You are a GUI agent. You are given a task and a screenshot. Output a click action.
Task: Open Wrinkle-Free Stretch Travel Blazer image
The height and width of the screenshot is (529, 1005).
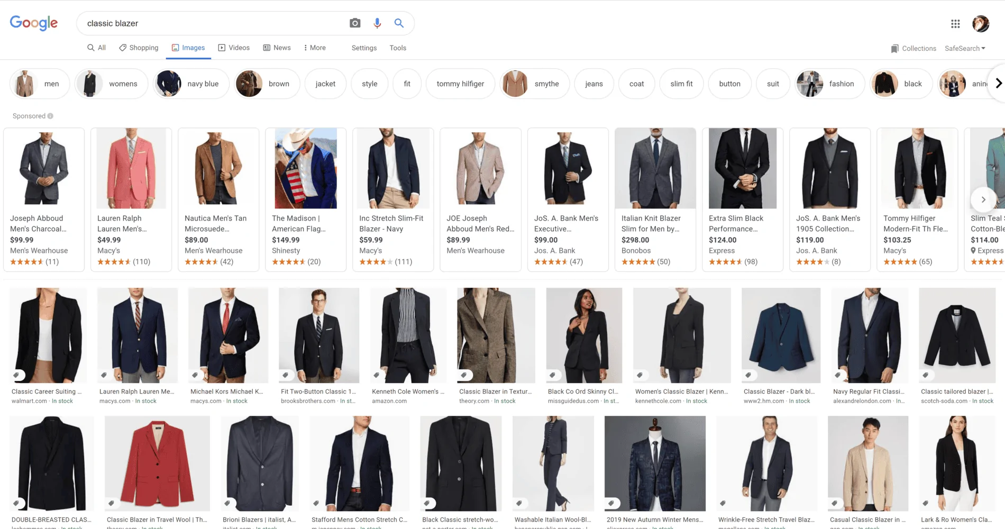point(767,463)
